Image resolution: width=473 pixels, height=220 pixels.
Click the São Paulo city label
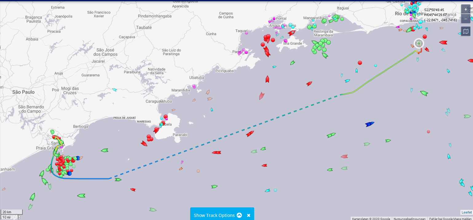tap(23, 92)
